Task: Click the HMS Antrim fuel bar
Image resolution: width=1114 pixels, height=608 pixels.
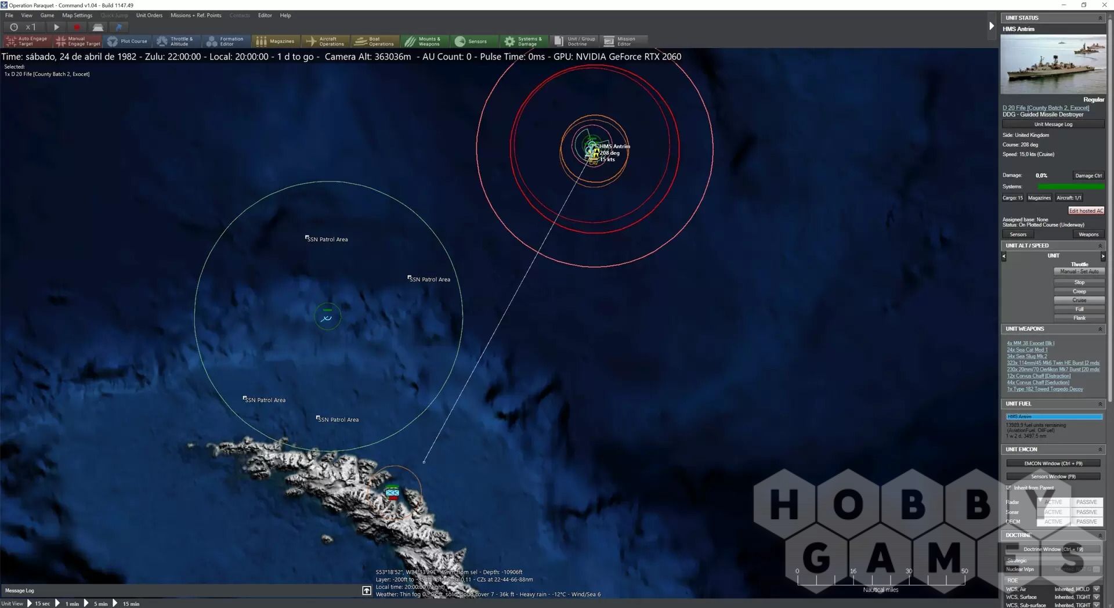Action: pos(1054,417)
